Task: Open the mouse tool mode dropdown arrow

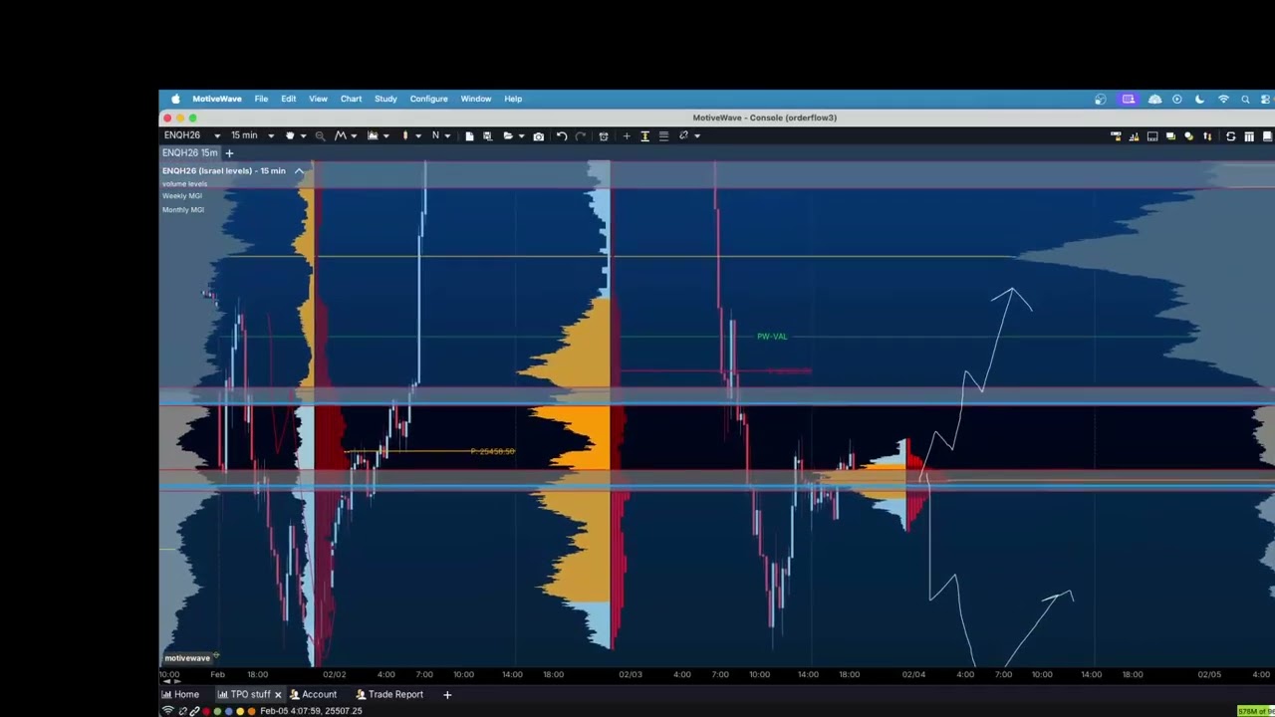Action: pyautogui.click(x=303, y=136)
